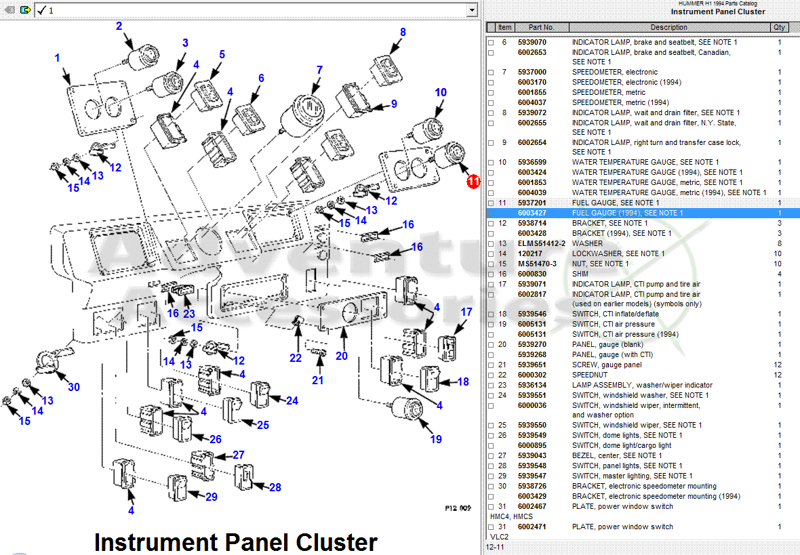The image size is (800, 555).
Task: Select callout 26 in the diagram
Action: tap(216, 439)
